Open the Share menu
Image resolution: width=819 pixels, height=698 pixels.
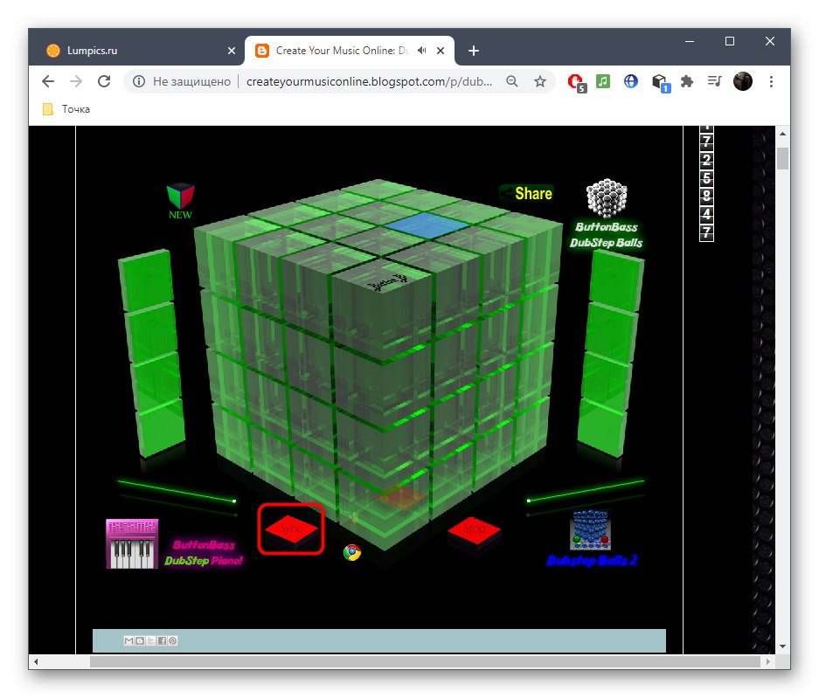tap(528, 193)
